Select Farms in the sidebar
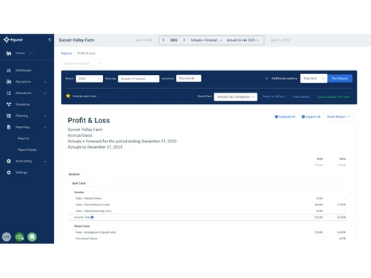 [20, 53]
